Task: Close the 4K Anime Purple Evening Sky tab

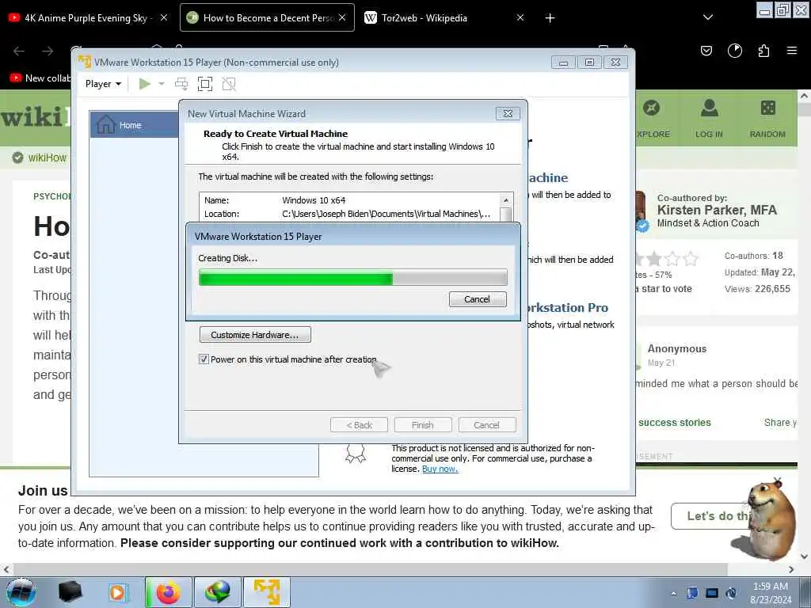Action: [164, 17]
